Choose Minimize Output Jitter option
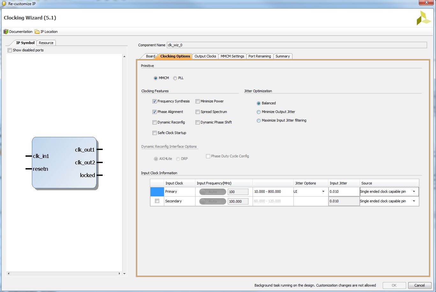The height and width of the screenshot is (292, 436). [259, 112]
